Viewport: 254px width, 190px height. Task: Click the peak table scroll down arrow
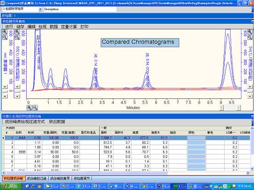[252, 168]
